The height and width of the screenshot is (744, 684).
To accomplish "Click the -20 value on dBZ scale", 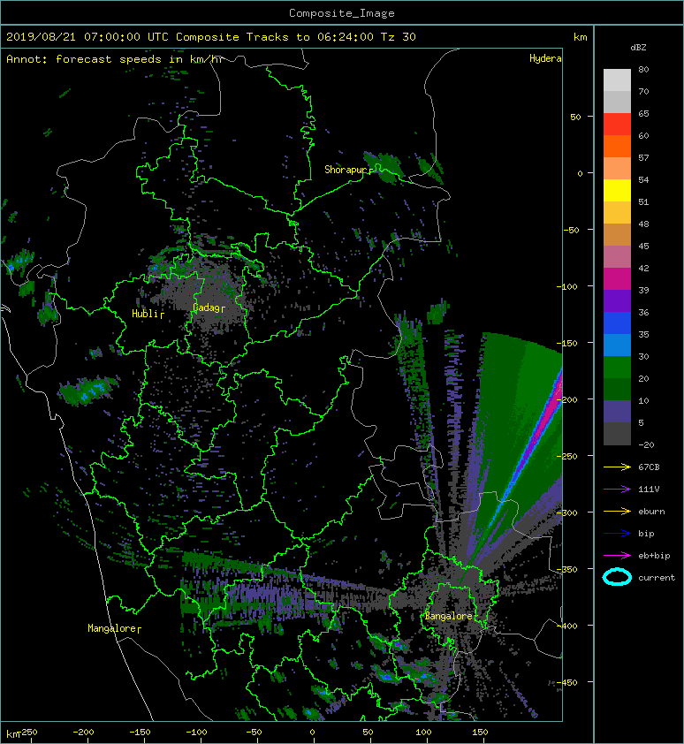I will pos(647,445).
